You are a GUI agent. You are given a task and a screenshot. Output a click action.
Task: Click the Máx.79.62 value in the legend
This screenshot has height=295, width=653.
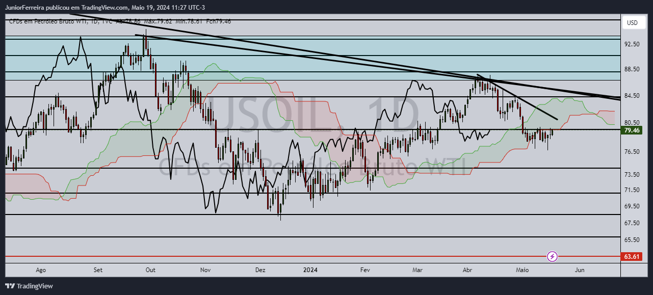(x=158, y=21)
